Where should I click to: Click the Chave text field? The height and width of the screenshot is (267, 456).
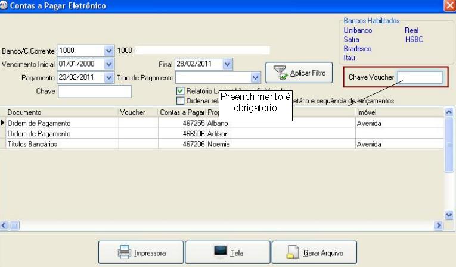pyautogui.click(x=95, y=92)
